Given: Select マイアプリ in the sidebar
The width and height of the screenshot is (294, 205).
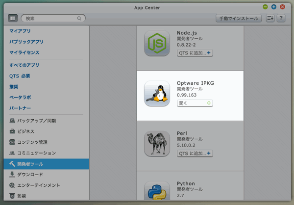Looking at the screenshot, I should (20, 31).
